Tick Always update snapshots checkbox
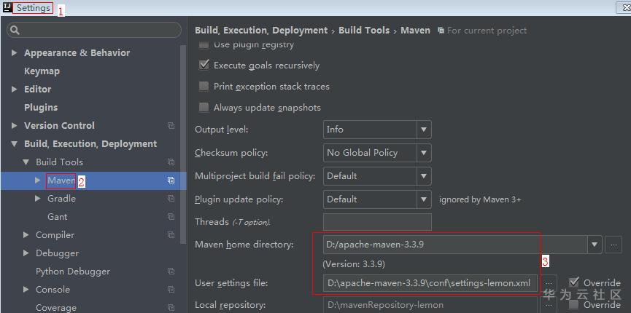The image size is (631, 313). click(x=204, y=108)
